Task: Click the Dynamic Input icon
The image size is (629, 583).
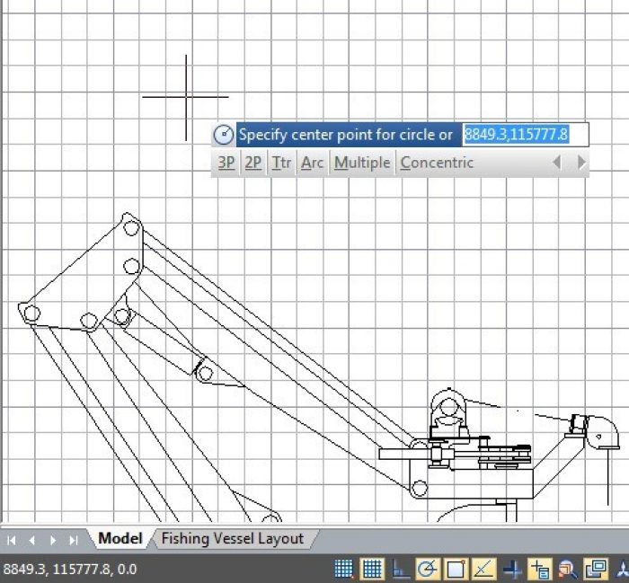Action: (x=540, y=569)
